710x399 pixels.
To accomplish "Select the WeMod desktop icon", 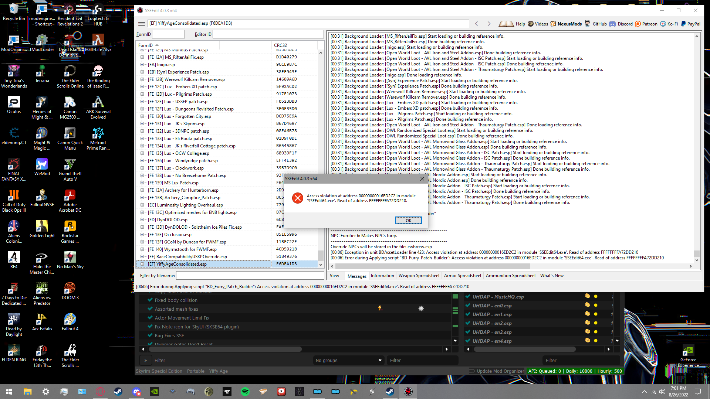I will pyautogui.click(x=42, y=167).
